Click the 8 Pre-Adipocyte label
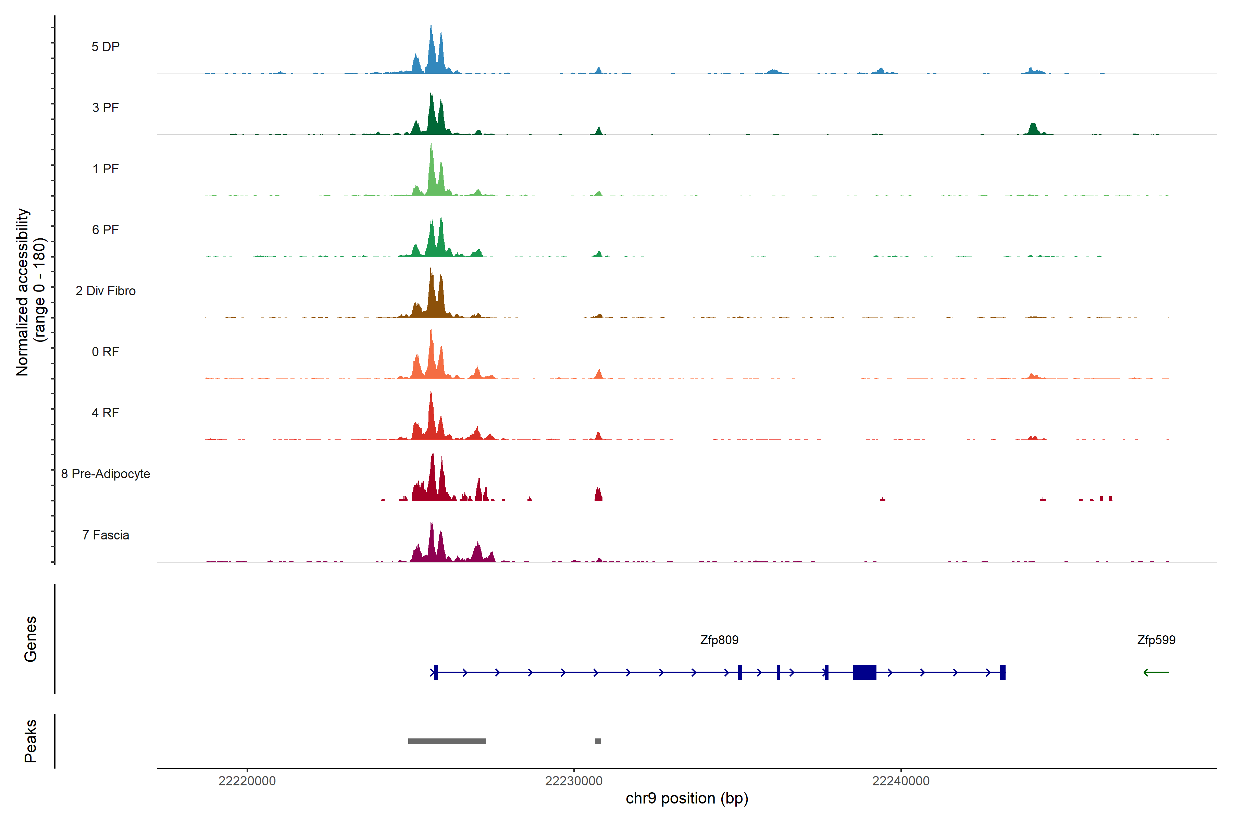This screenshot has width=1233, height=822. (105, 474)
